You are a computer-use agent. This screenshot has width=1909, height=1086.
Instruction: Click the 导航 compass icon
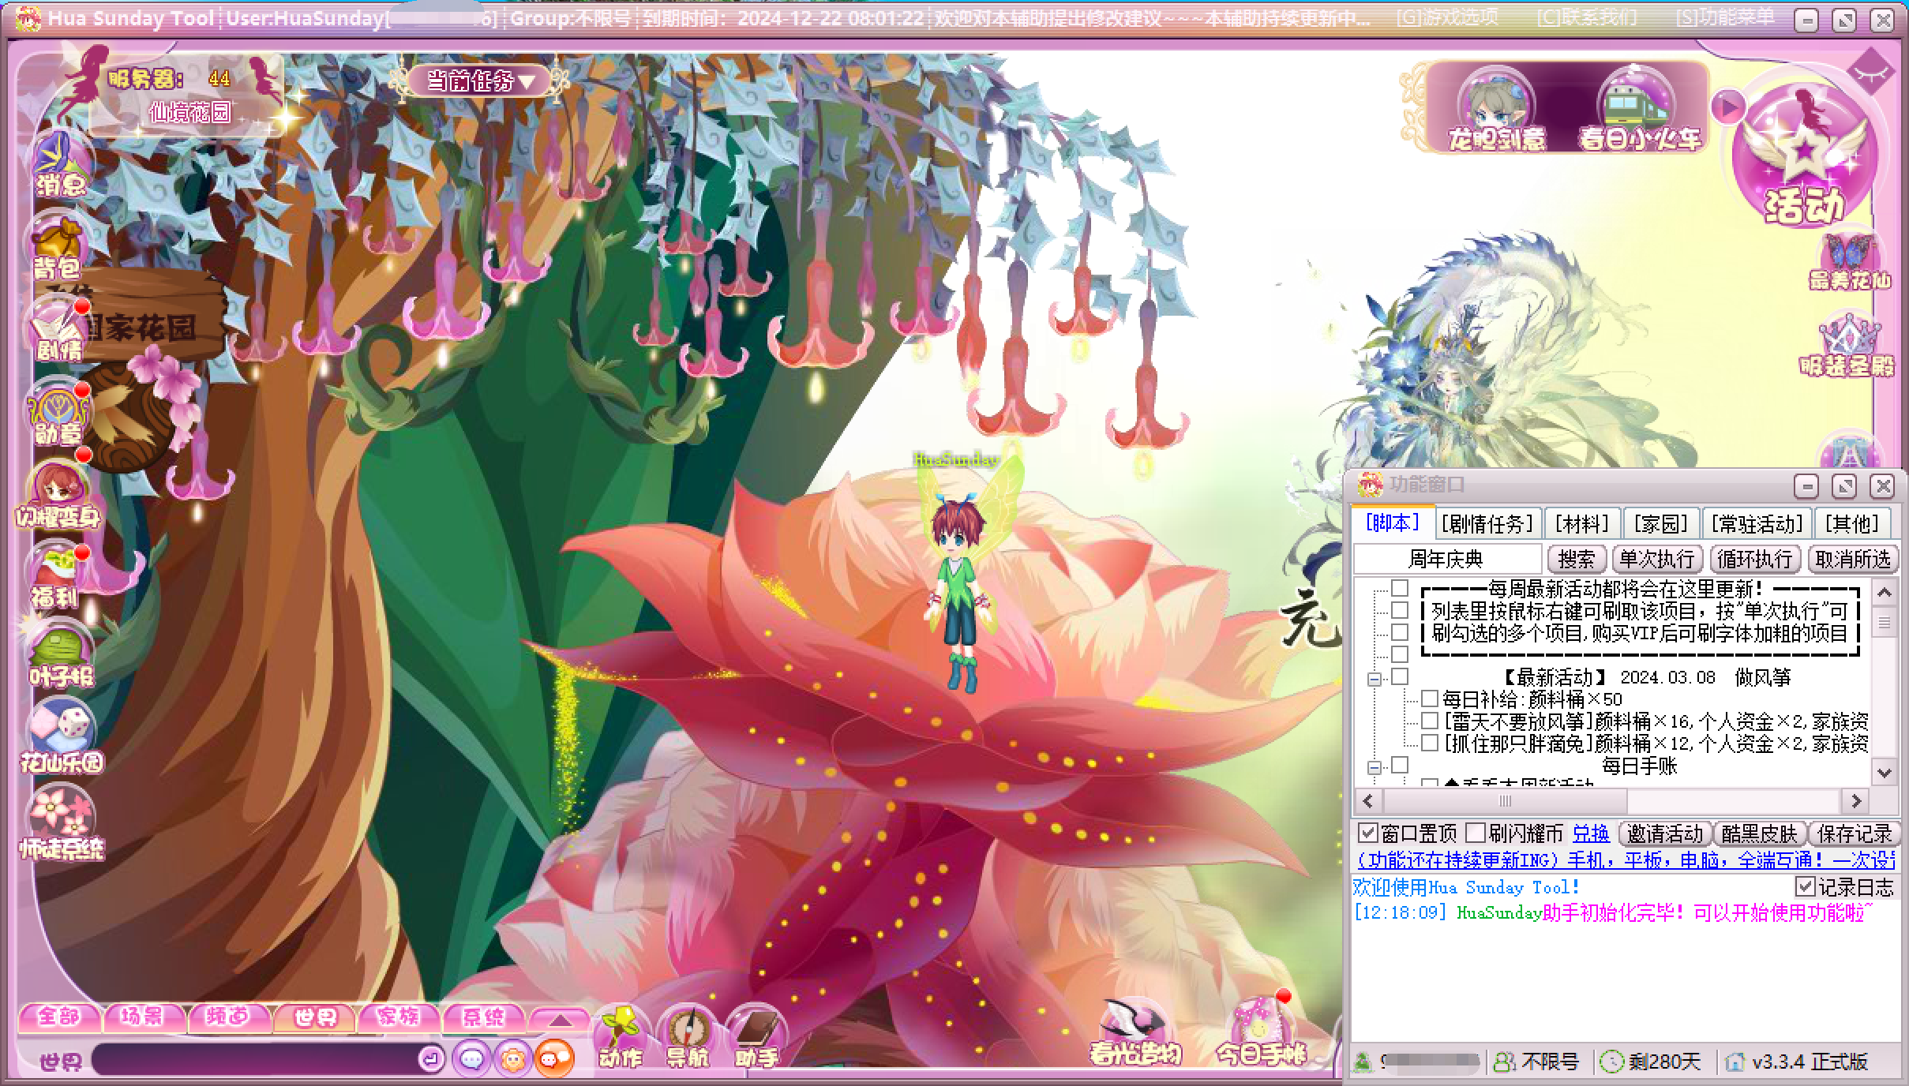point(687,1037)
